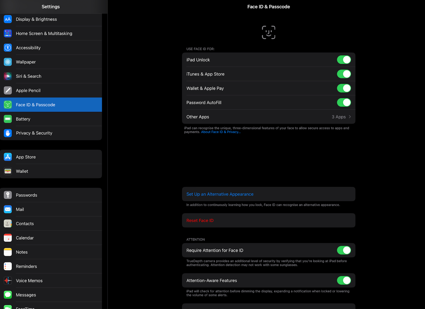Open App Store settings
The width and height of the screenshot is (425, 309).
click(x=51, y=157)
